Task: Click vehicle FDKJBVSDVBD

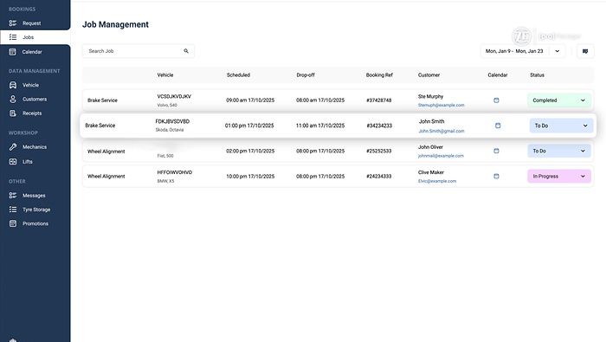Action: click(x=172, y=121)
